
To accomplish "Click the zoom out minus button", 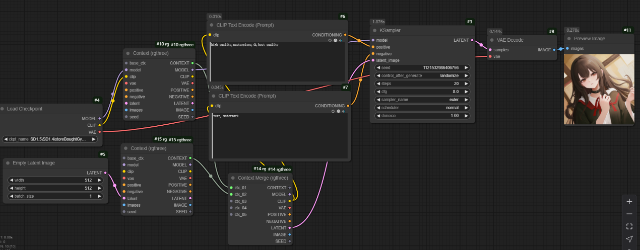I will (x=629, y=214).
